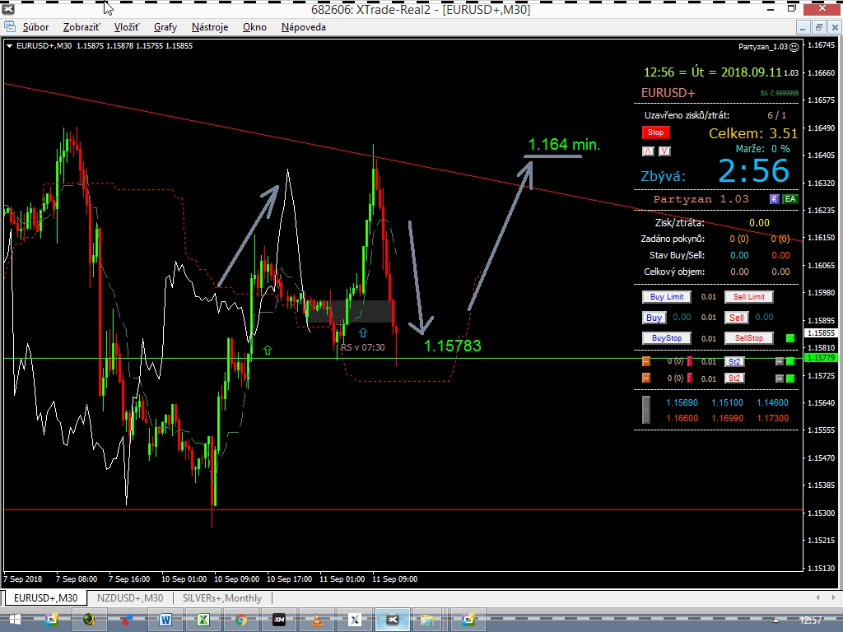Viewport: 843px width, 632px height.
Task: Click the green up-arrow marker on chart
Action: 268,351
